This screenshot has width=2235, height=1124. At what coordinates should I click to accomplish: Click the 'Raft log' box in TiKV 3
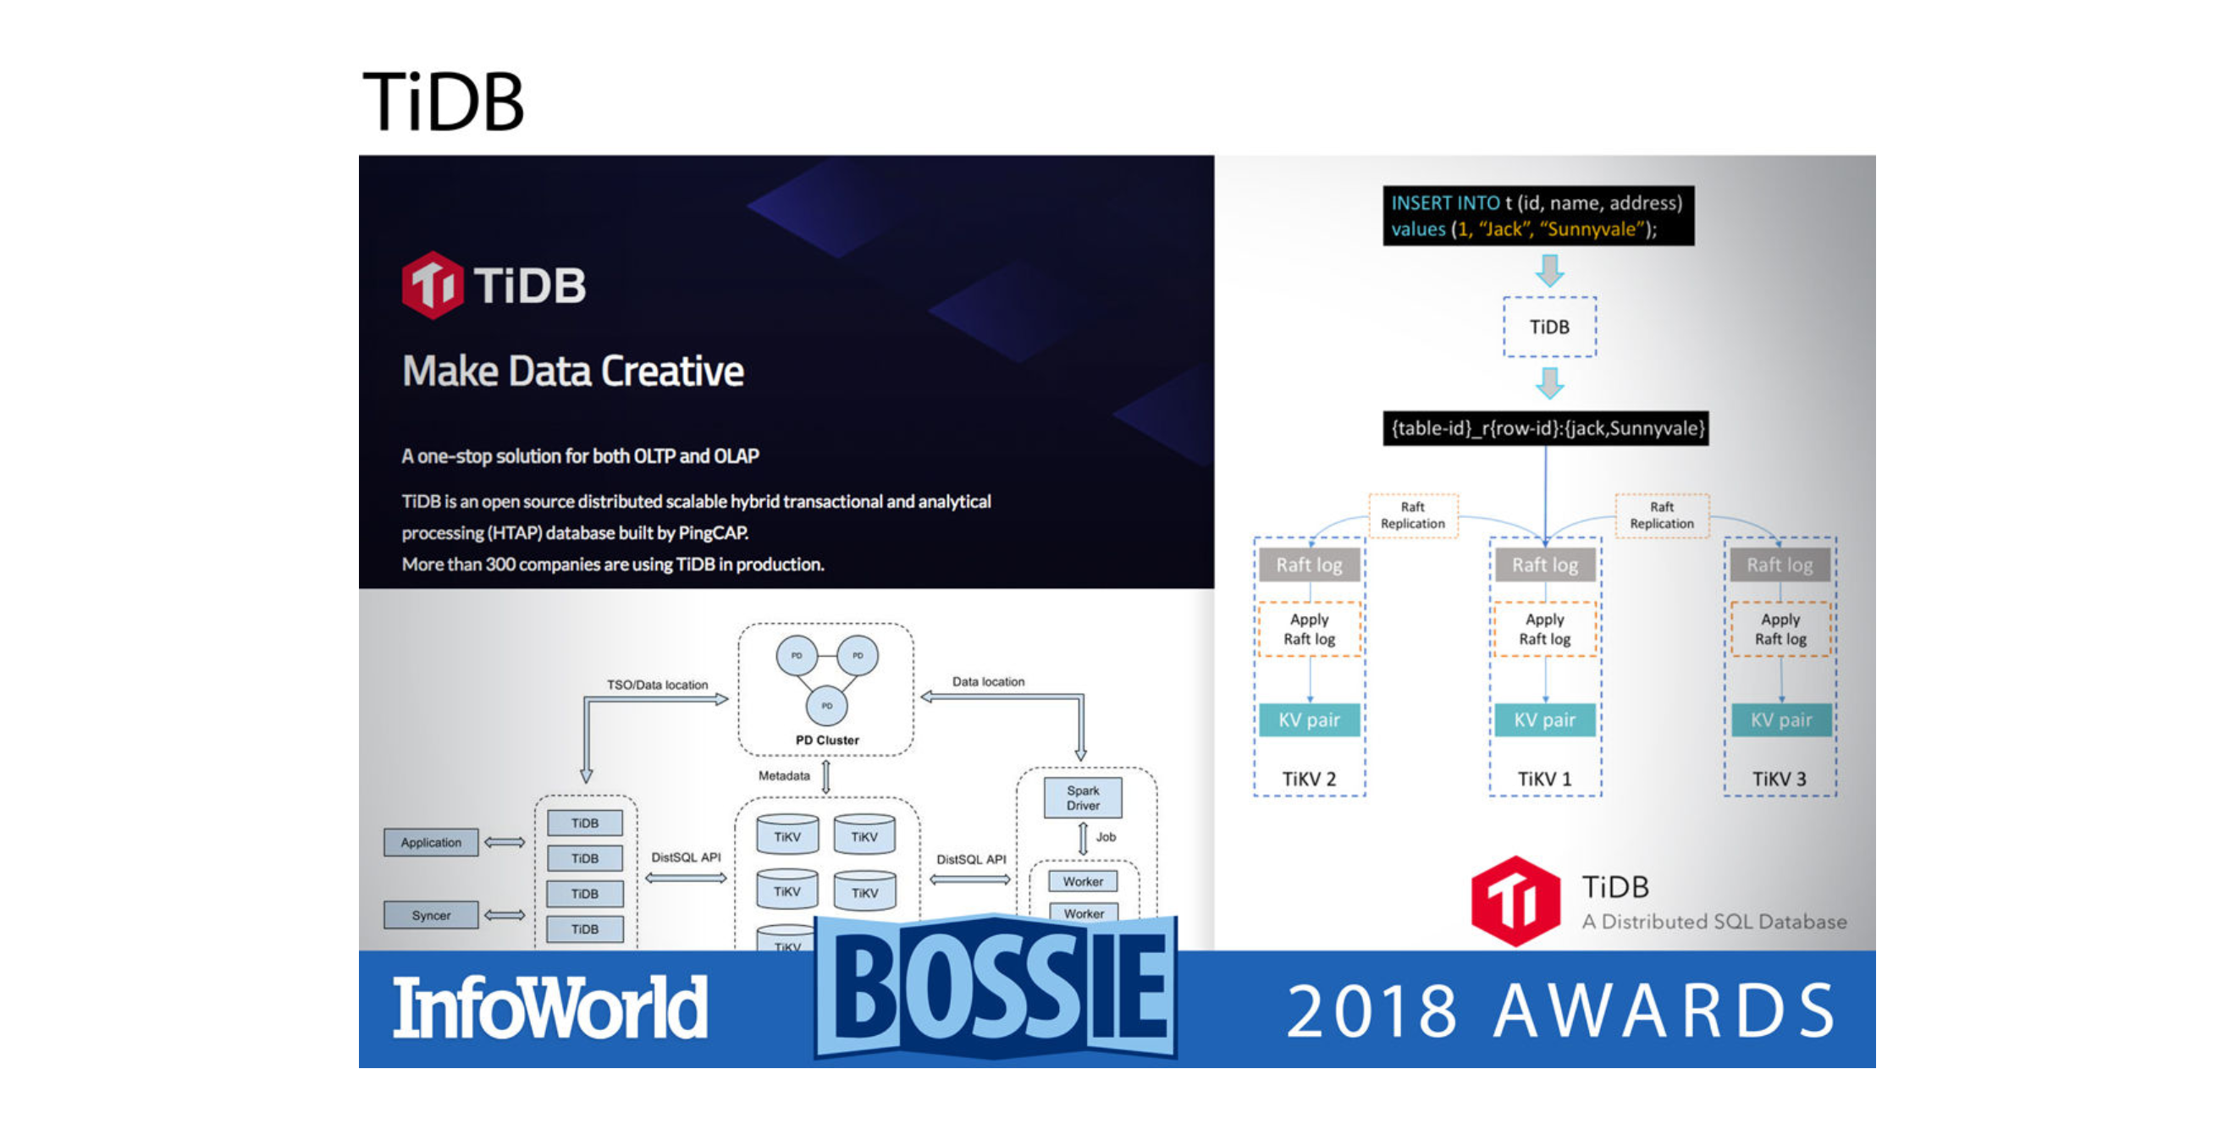(1780, 565)
